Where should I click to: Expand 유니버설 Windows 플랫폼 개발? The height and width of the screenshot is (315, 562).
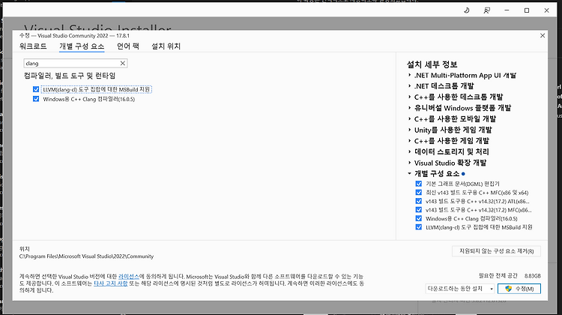coord(409,108)
